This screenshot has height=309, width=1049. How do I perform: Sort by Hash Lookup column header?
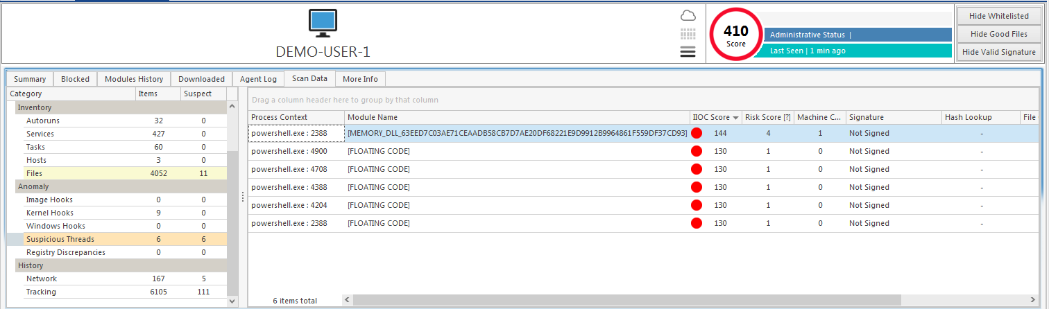[x=981, y=117]
